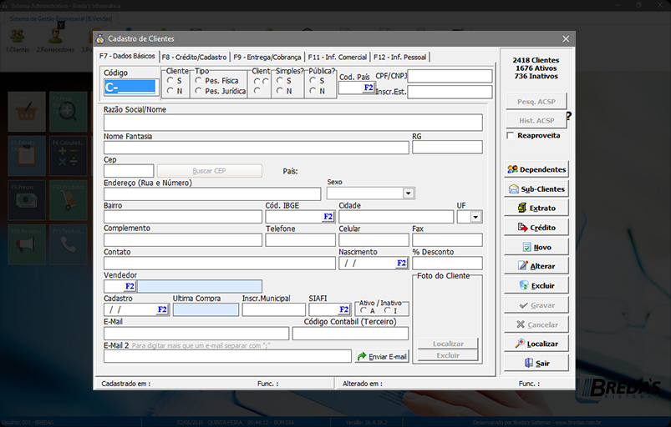
Task: Exit the form using Sair
Action: (x=536, y=364)
